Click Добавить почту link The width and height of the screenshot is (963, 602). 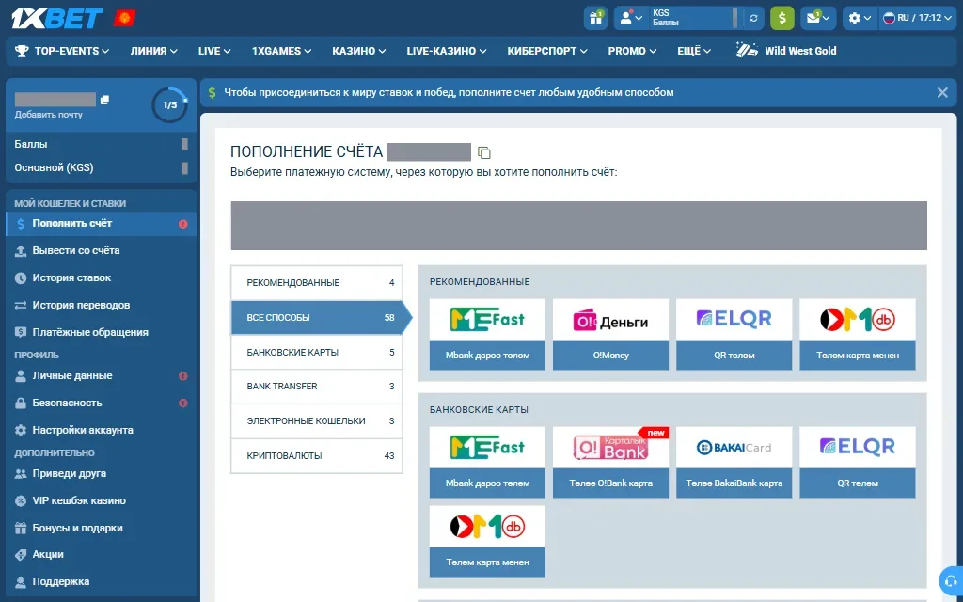[49, 114]
